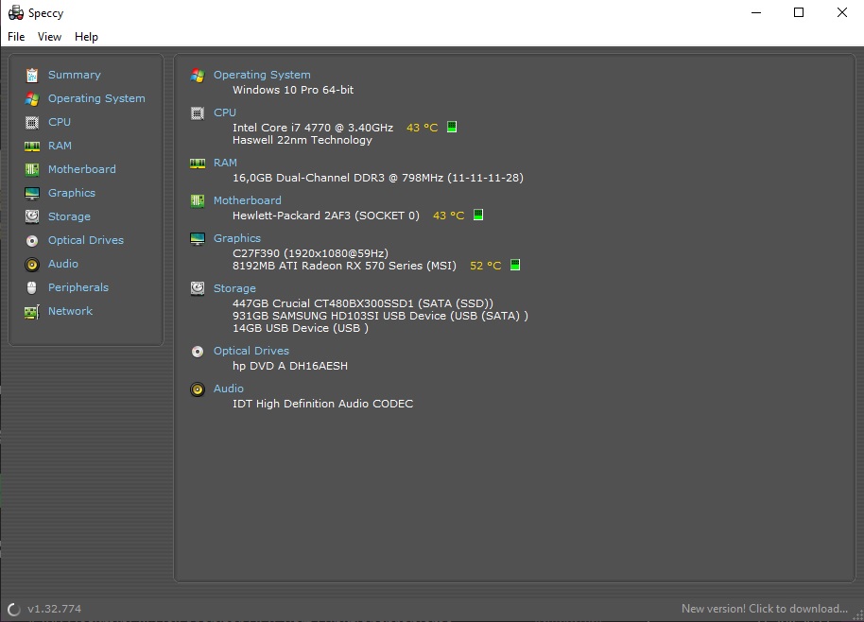This screenshot has height=622, width=864.
Task: Open the View menu
Action: tap(49, 36)
